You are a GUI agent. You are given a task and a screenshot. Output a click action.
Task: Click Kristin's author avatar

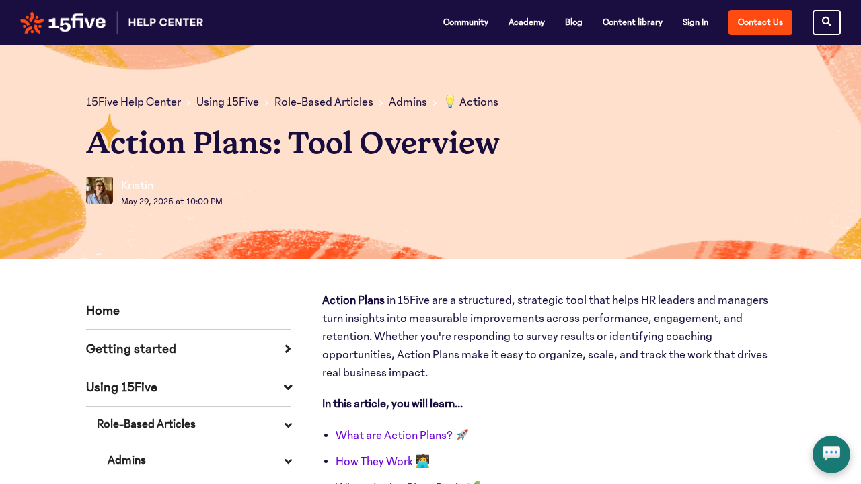tap(100, 190)
